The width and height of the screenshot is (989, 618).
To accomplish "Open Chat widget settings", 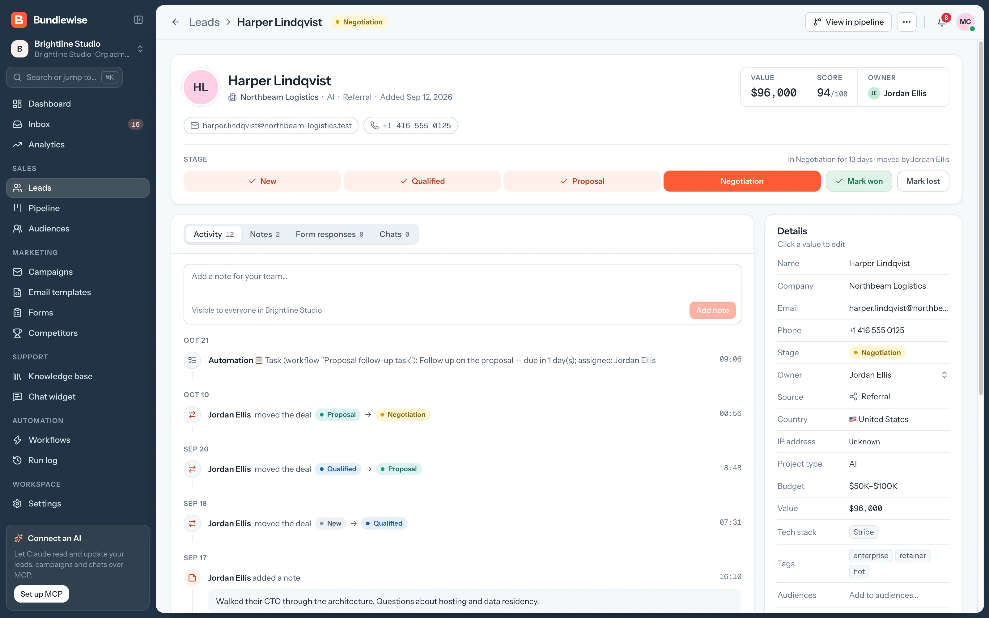I will [x=78, y=396].
